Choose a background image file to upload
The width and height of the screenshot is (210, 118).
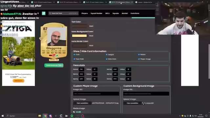[x=132, y=103]
